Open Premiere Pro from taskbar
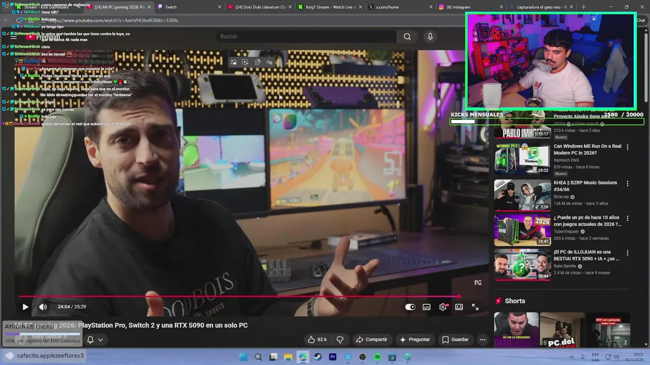 pyautogui.click(x=333, y=357)
